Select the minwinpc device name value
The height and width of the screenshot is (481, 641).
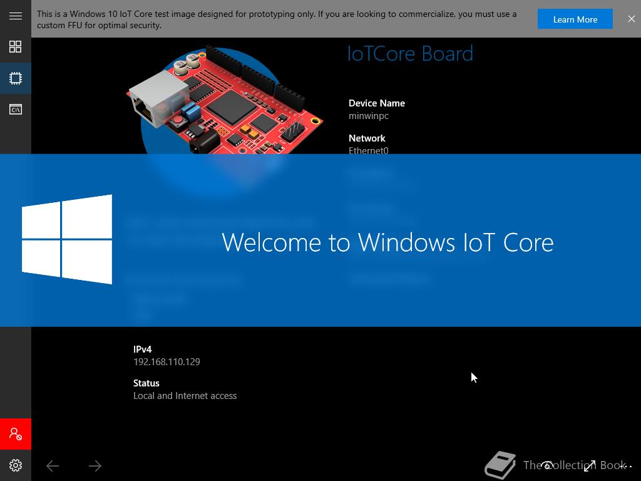point(368,116)
